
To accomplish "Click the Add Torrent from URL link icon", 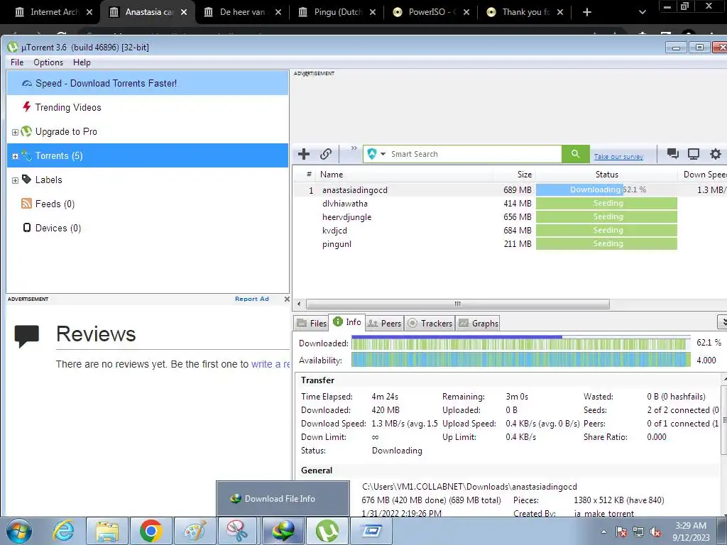I will pos(326,154).
